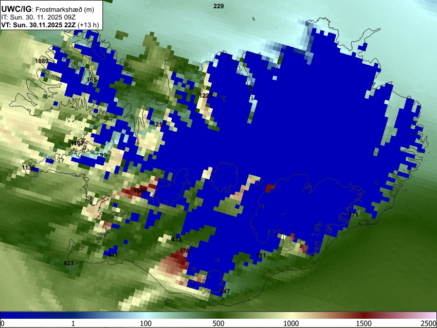Click the legend tick label 1000
The height and width of the screenshot is (328, 437).
(291, 323)
